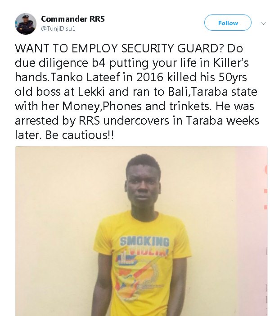Click the pink strip beside the photo
The height and width of the screenshot is (316, 270).
(252, 231)
